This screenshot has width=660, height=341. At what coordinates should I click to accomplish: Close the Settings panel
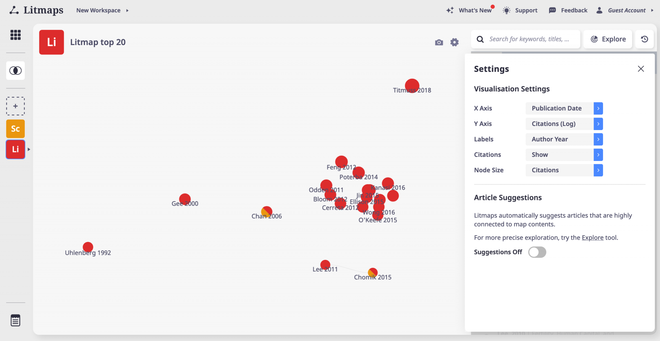(640, 69)
